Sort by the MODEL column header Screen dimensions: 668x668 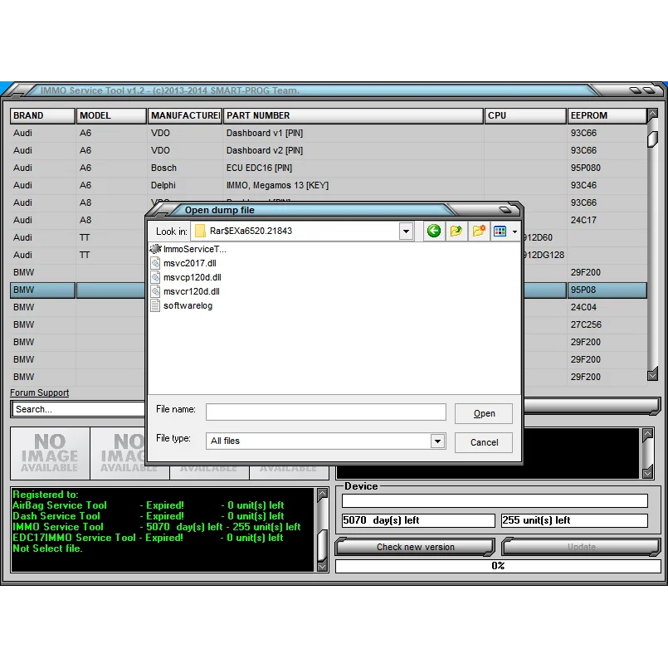111,115
